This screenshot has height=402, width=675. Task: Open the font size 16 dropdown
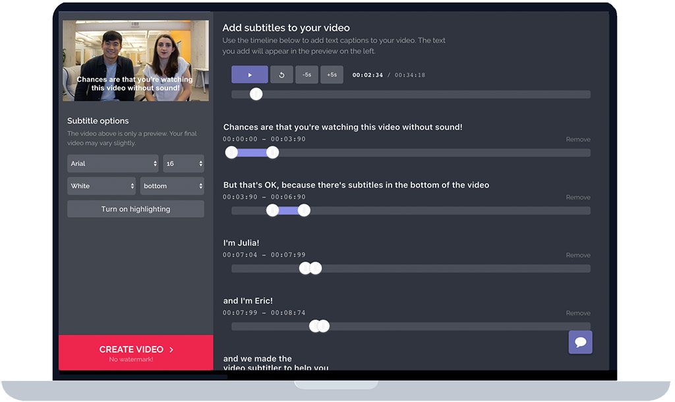[183, 163]
